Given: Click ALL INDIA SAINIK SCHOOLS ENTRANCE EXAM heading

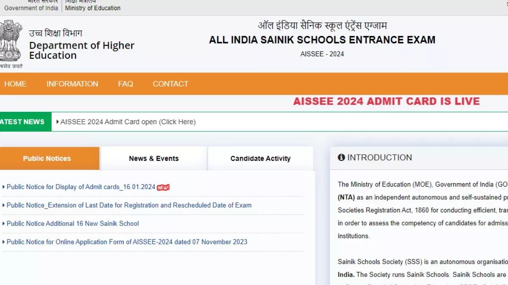Looking at the screenshot, I should tap(322, 40).
